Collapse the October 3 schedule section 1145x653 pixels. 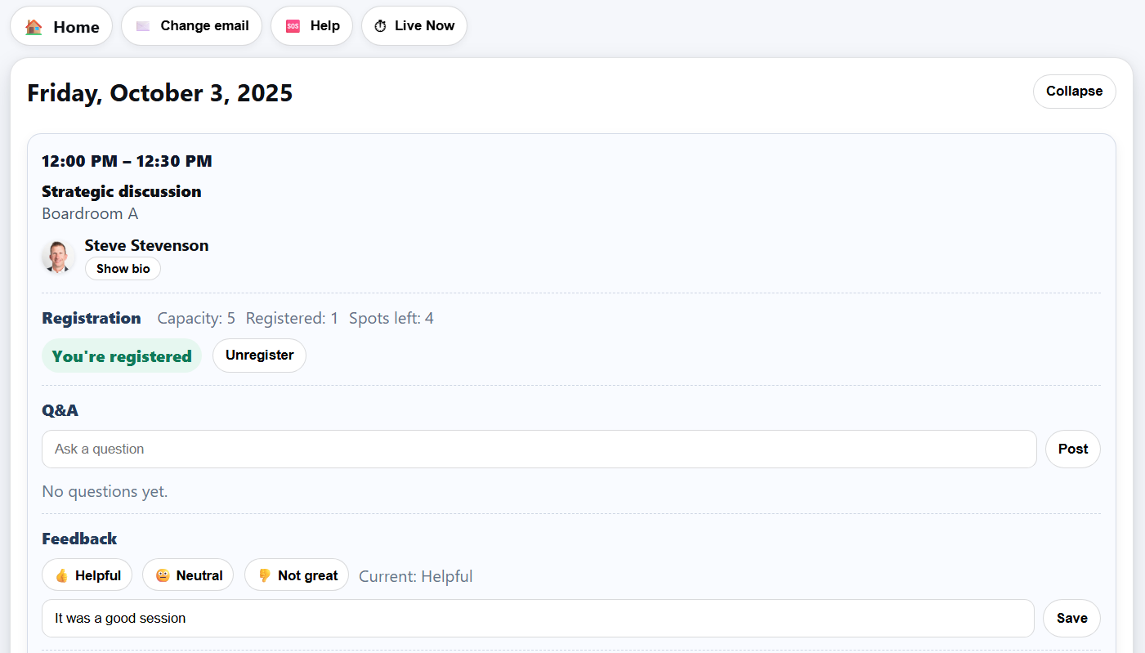tap(1074, 91)
